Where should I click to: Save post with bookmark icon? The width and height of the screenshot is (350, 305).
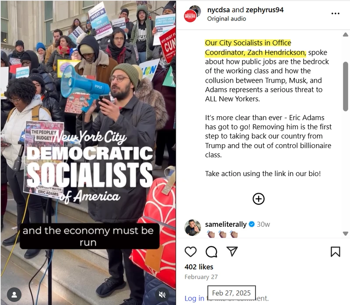(335, 252)
